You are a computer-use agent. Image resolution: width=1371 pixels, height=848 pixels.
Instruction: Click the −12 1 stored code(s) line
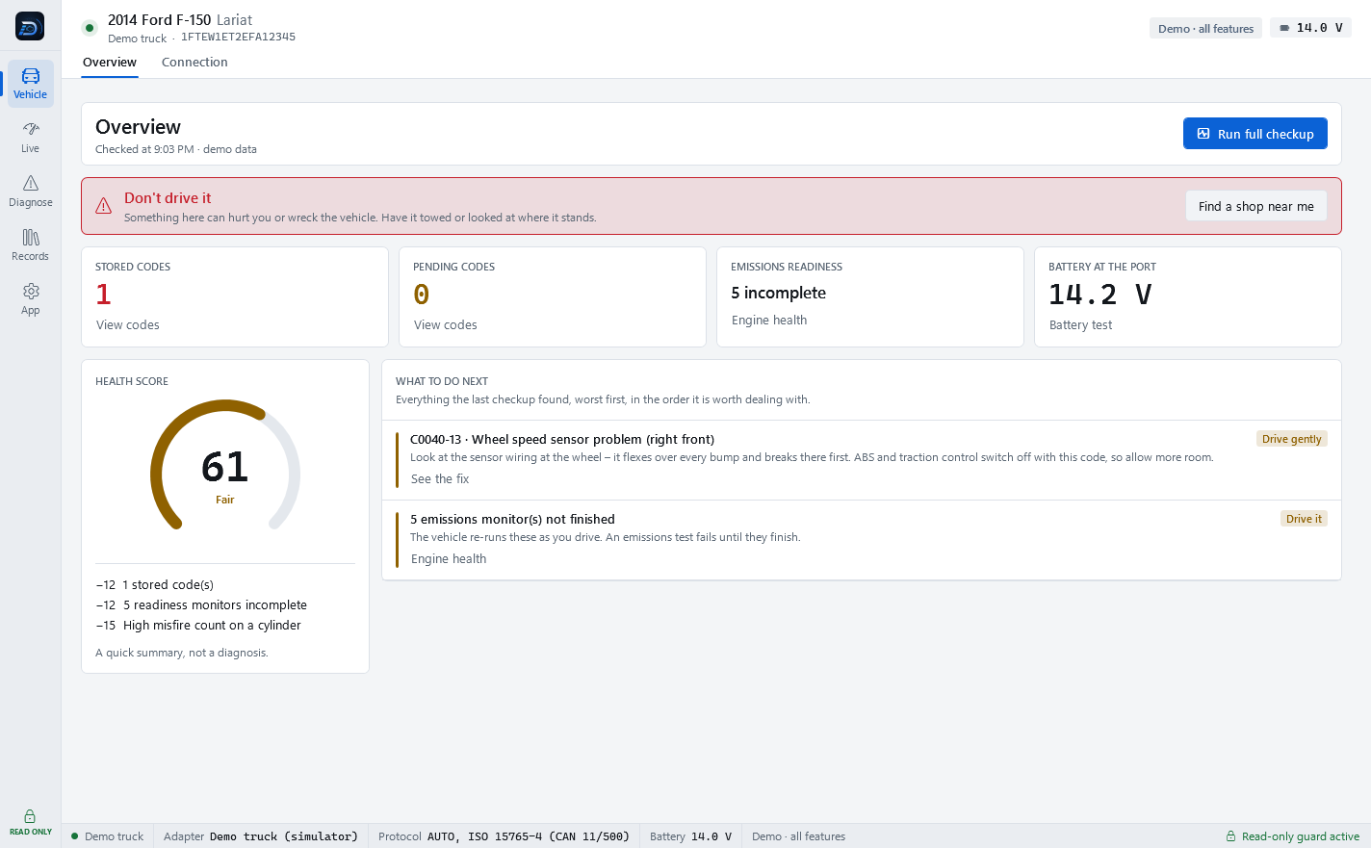click(x=154, y=585)
